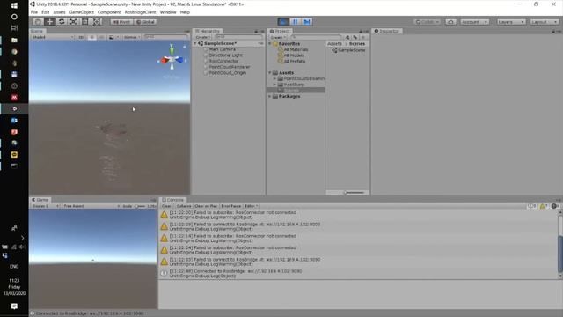Click the Play button
Image resolution: width=563 pixels, height=317 pixels.
click(x=283, y=22)
